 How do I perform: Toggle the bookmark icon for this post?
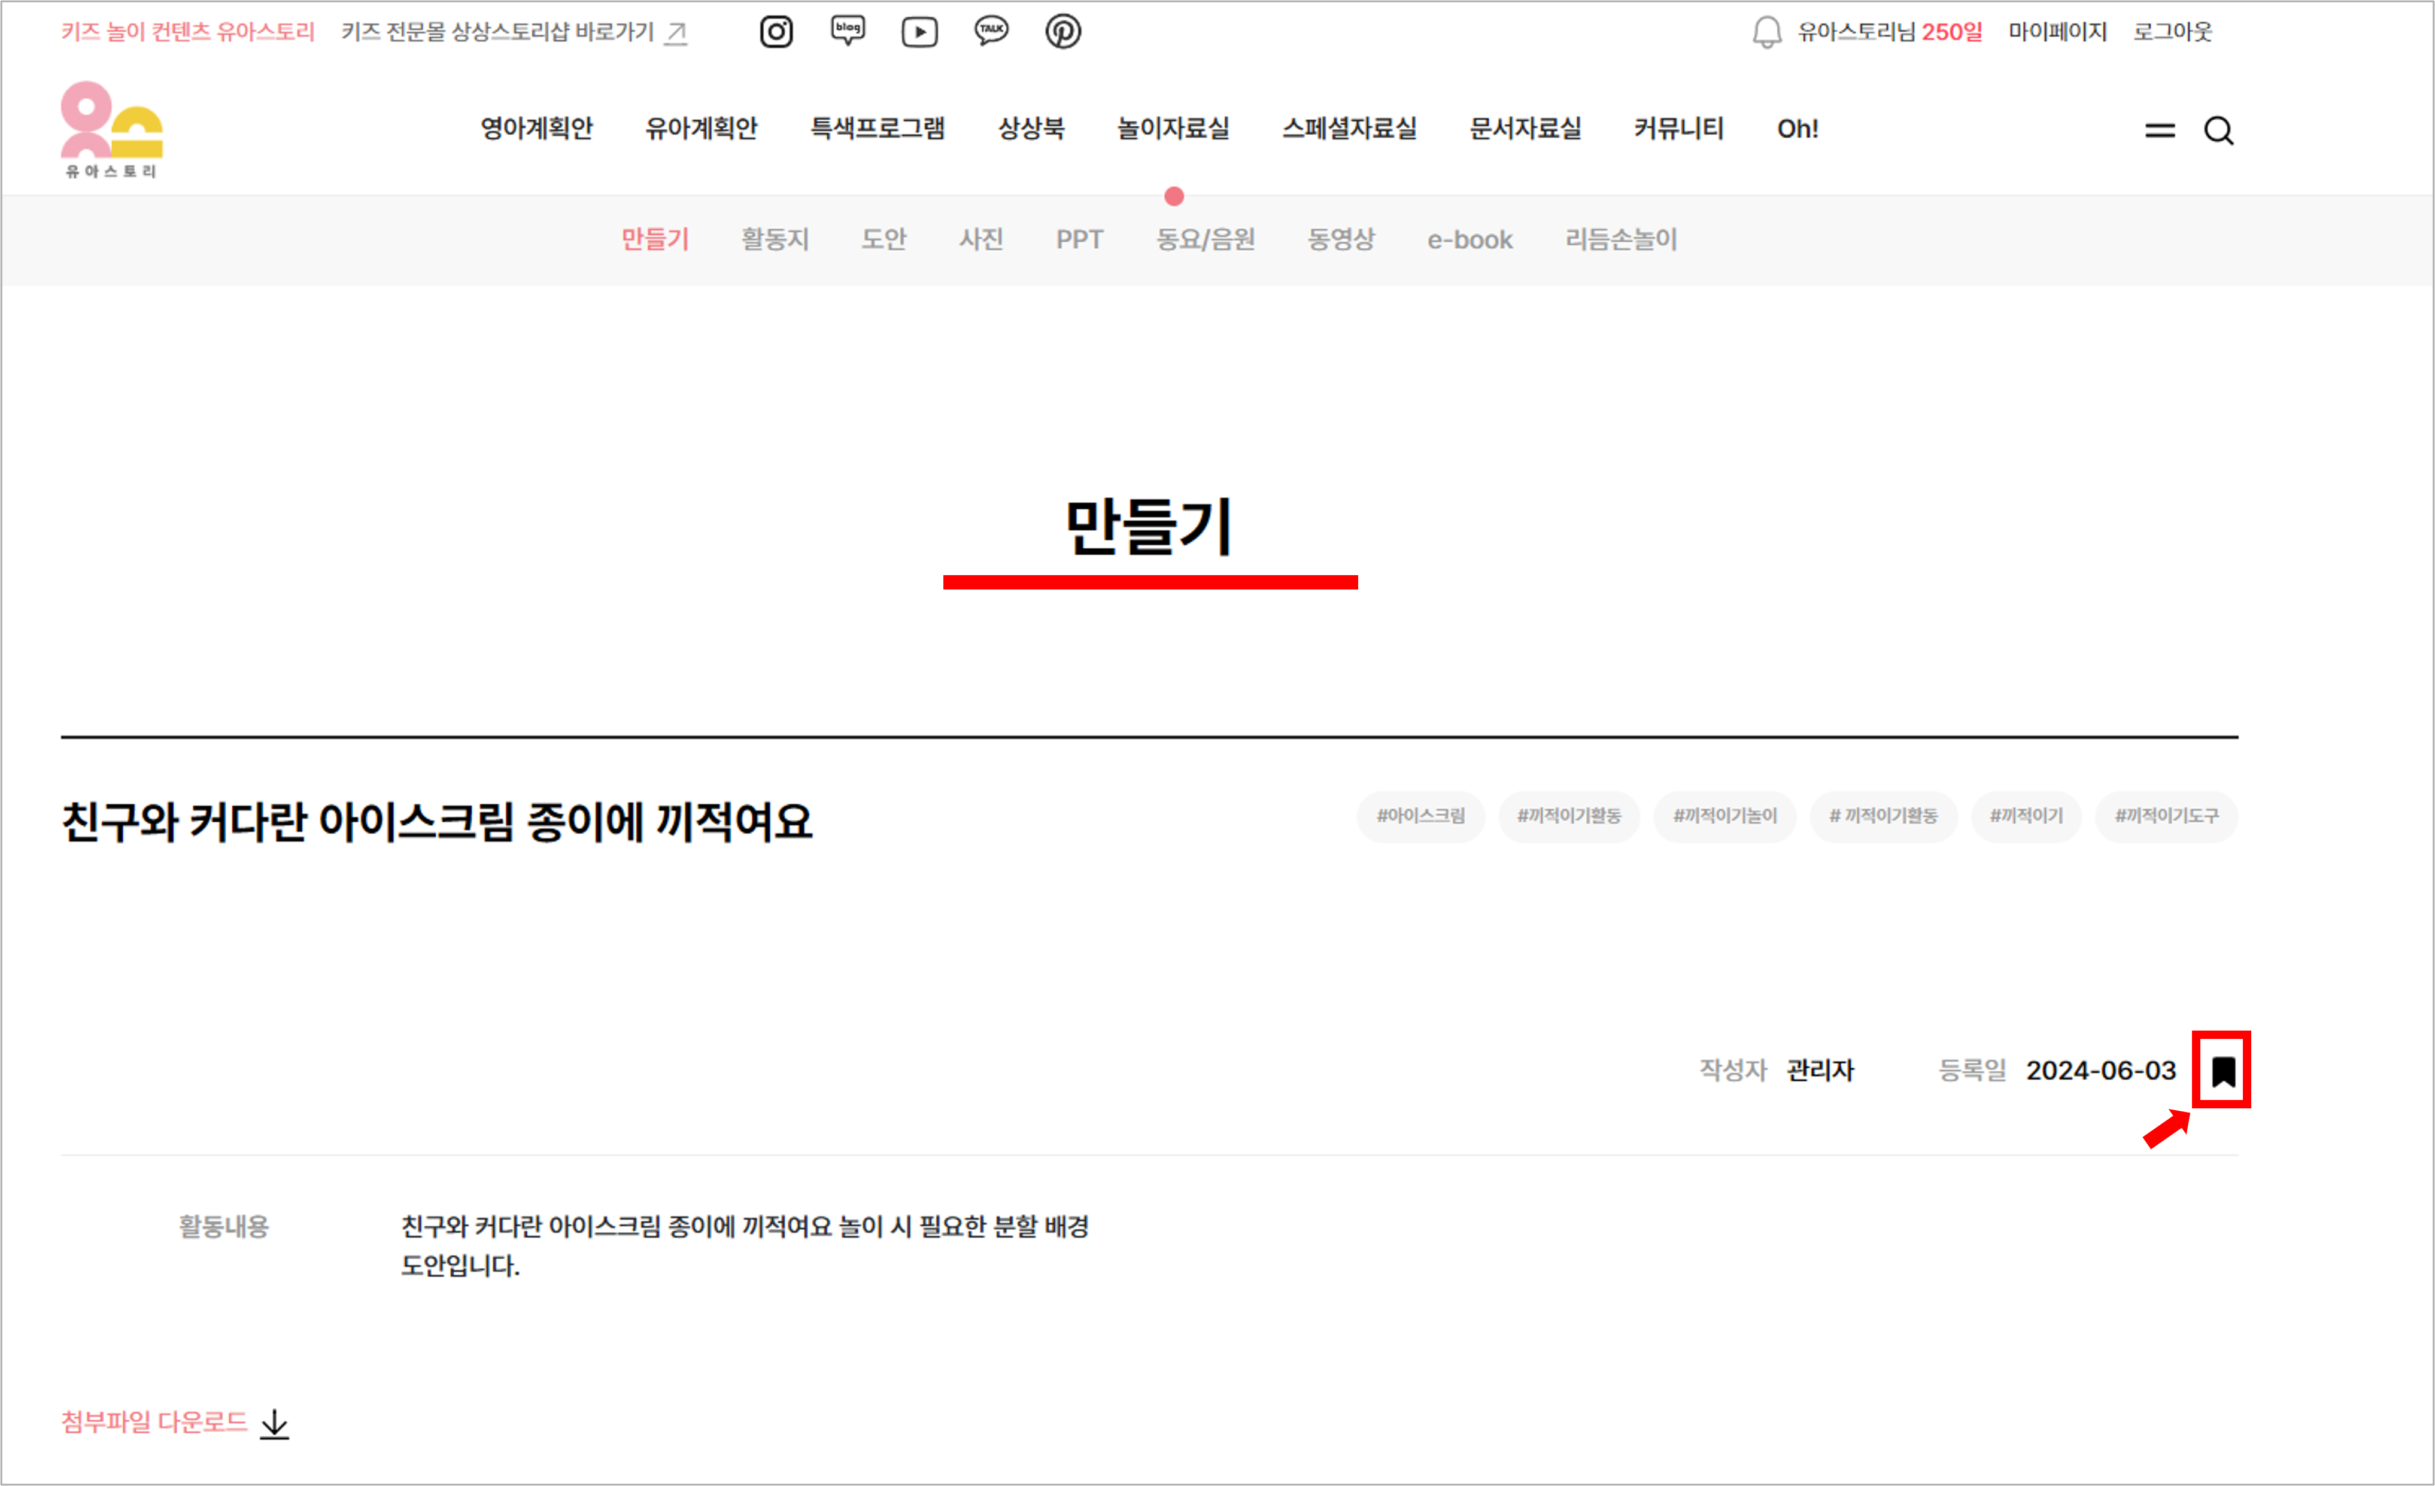pos(2223,1071)
